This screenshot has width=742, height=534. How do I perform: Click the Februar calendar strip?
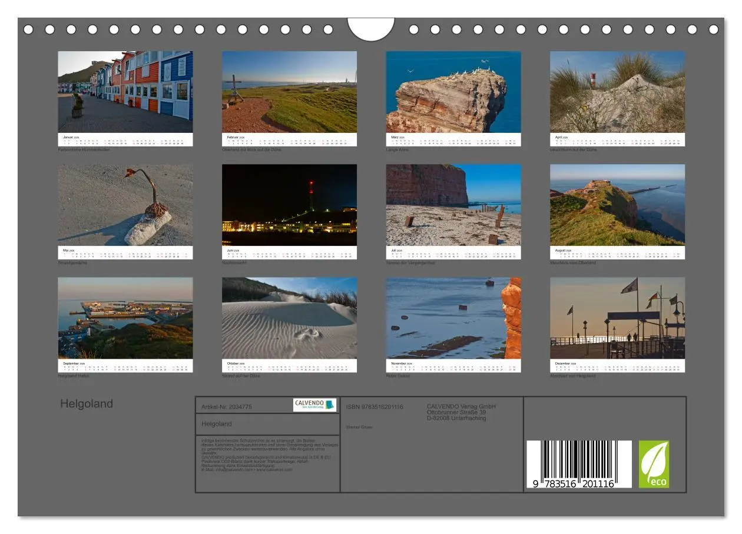(289, 140)
